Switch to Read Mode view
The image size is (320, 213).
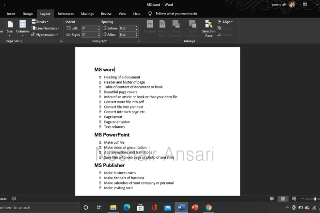tap(272, 199)
